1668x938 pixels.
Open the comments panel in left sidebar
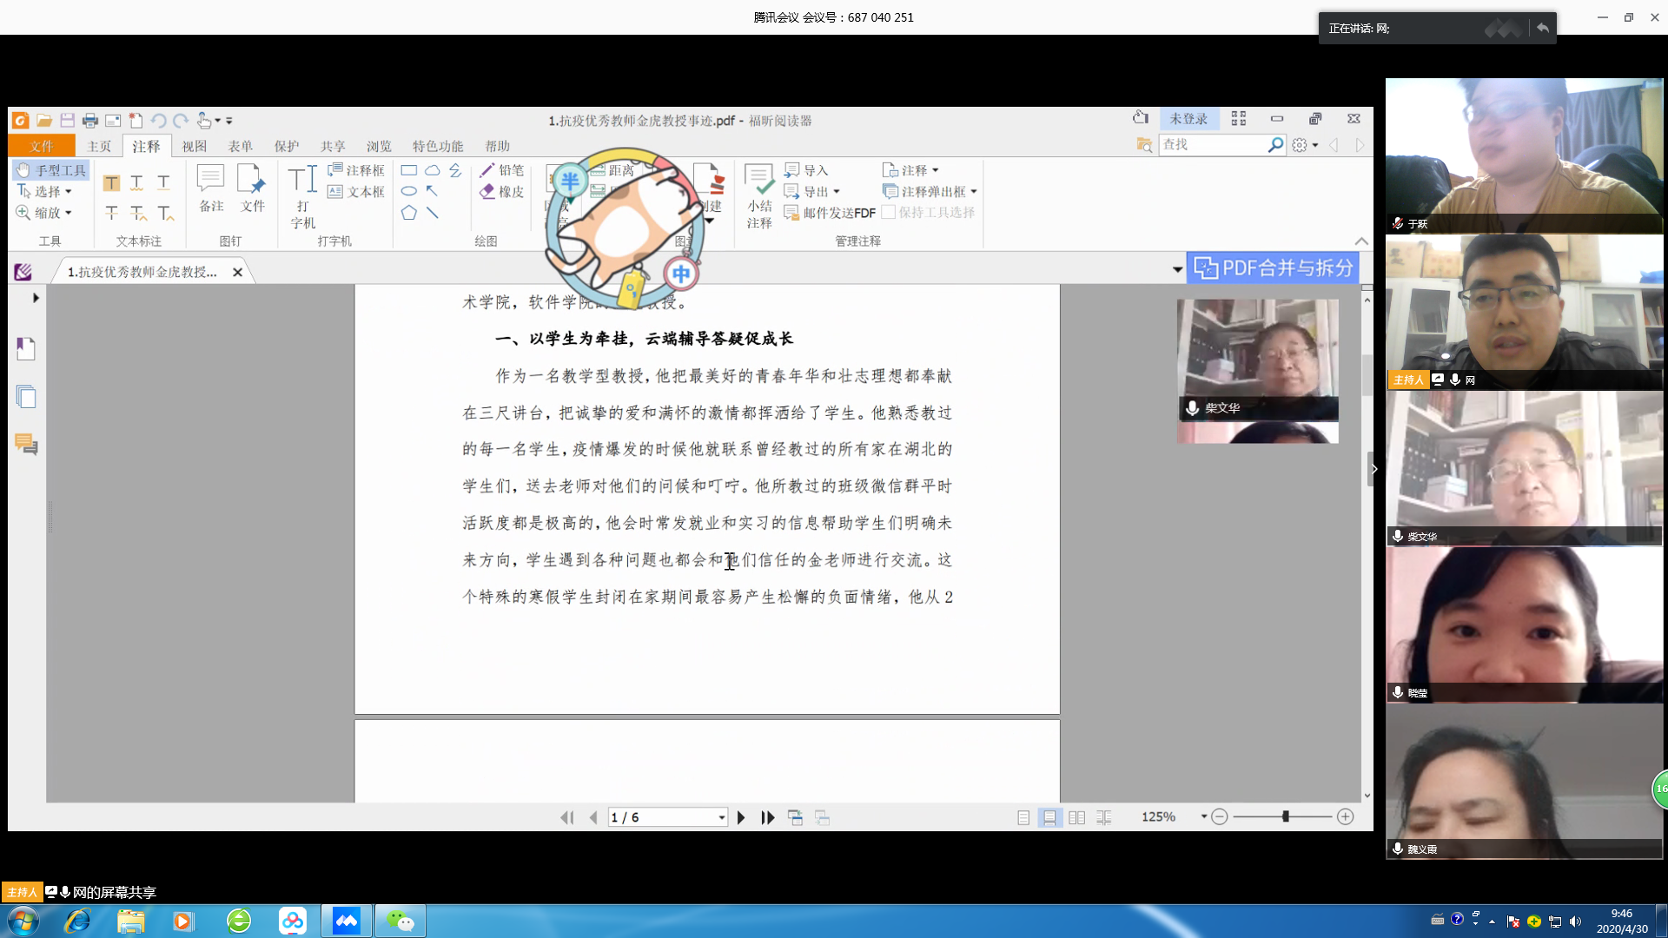(26, 445)
